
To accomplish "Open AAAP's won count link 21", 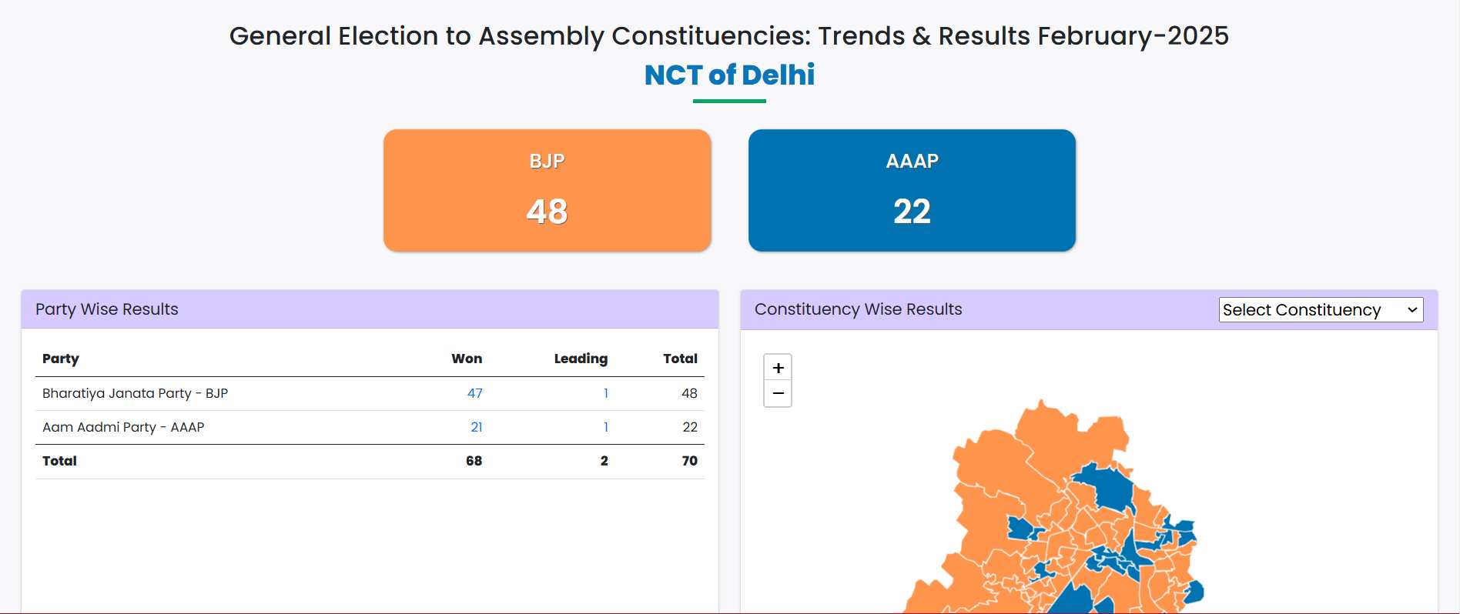I will point(477,427).
